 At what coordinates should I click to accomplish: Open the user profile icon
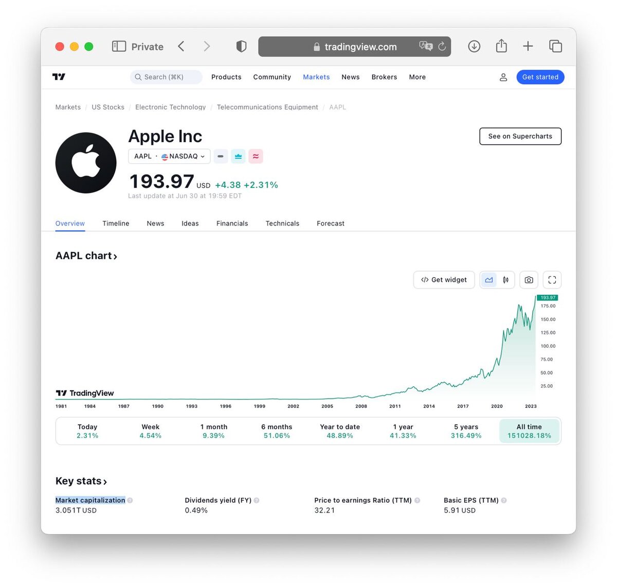point(503,77)
